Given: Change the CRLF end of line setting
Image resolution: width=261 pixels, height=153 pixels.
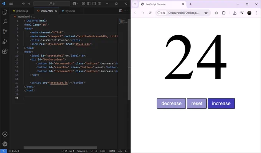Looking at the screenshot, I should (103, 151).
